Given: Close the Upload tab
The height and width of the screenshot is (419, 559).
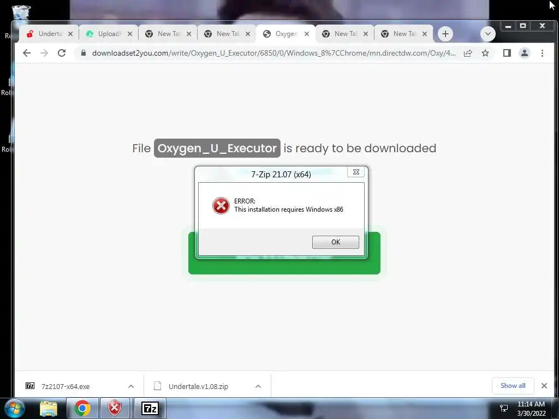Looking at the screenshot, I should coord(130,34).
